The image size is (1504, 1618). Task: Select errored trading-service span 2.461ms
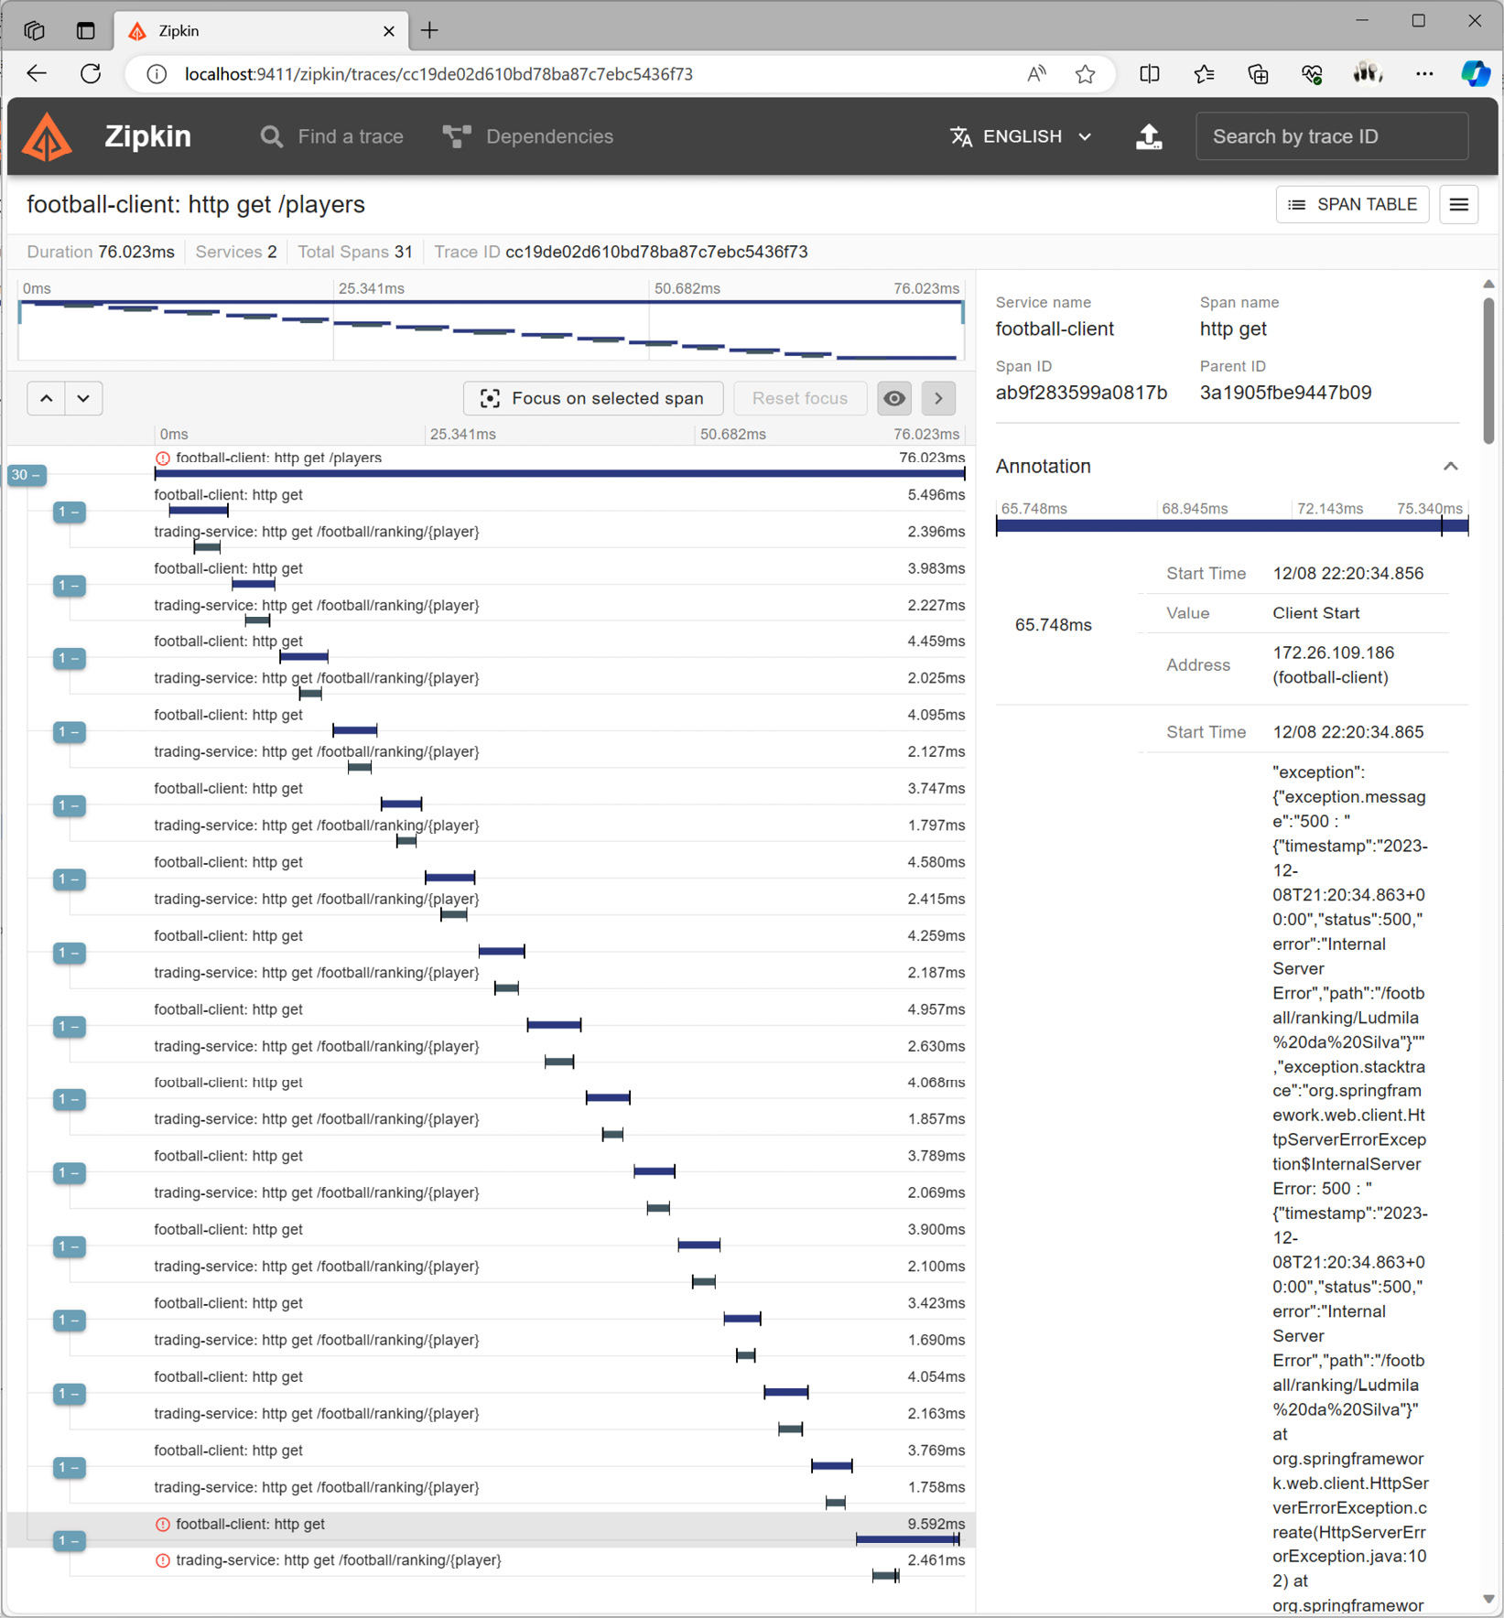tap(559, 1567)
